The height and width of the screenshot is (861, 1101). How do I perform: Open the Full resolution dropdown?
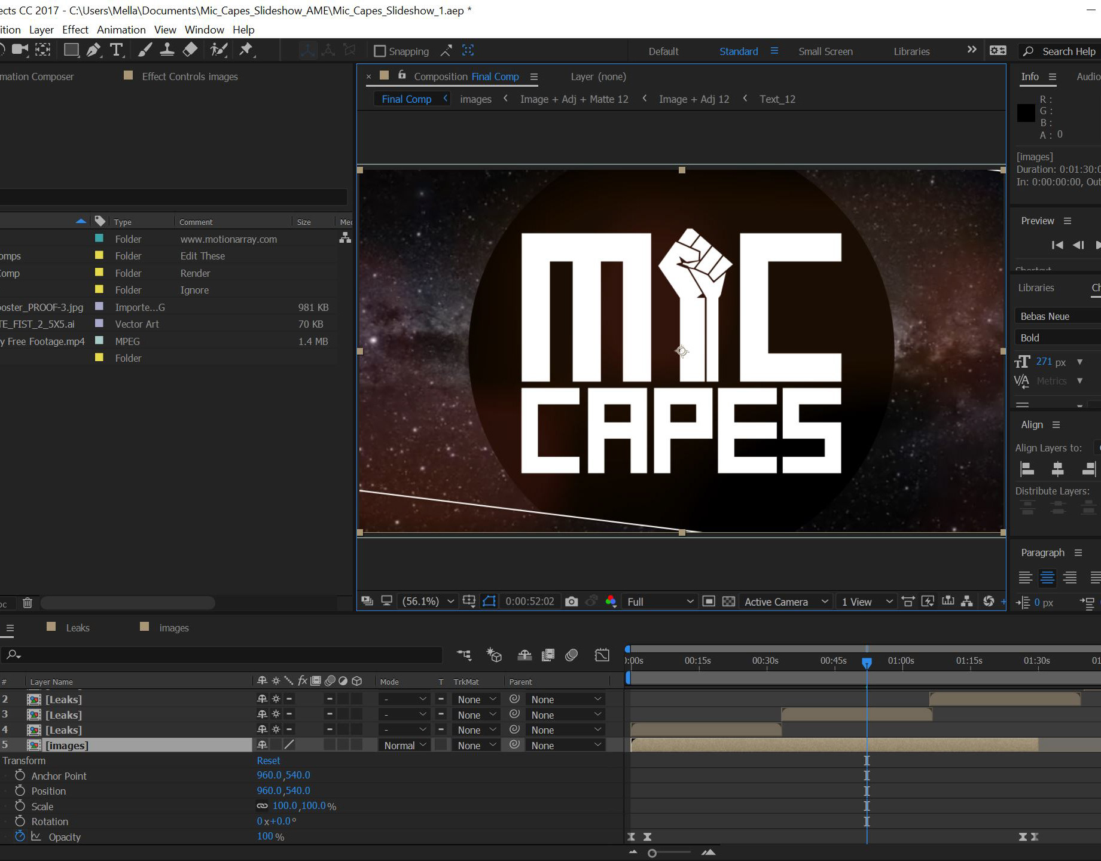[660, 602]
